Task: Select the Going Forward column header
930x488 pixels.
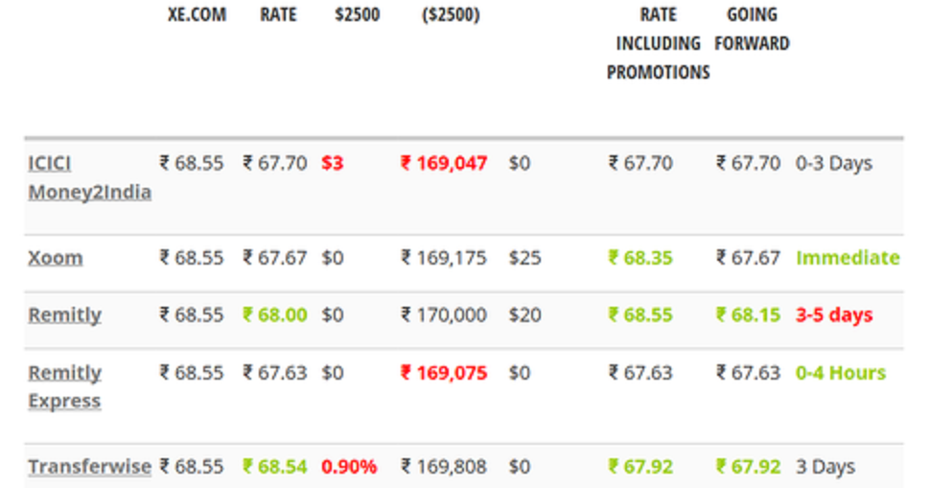Action: point(752,29)
